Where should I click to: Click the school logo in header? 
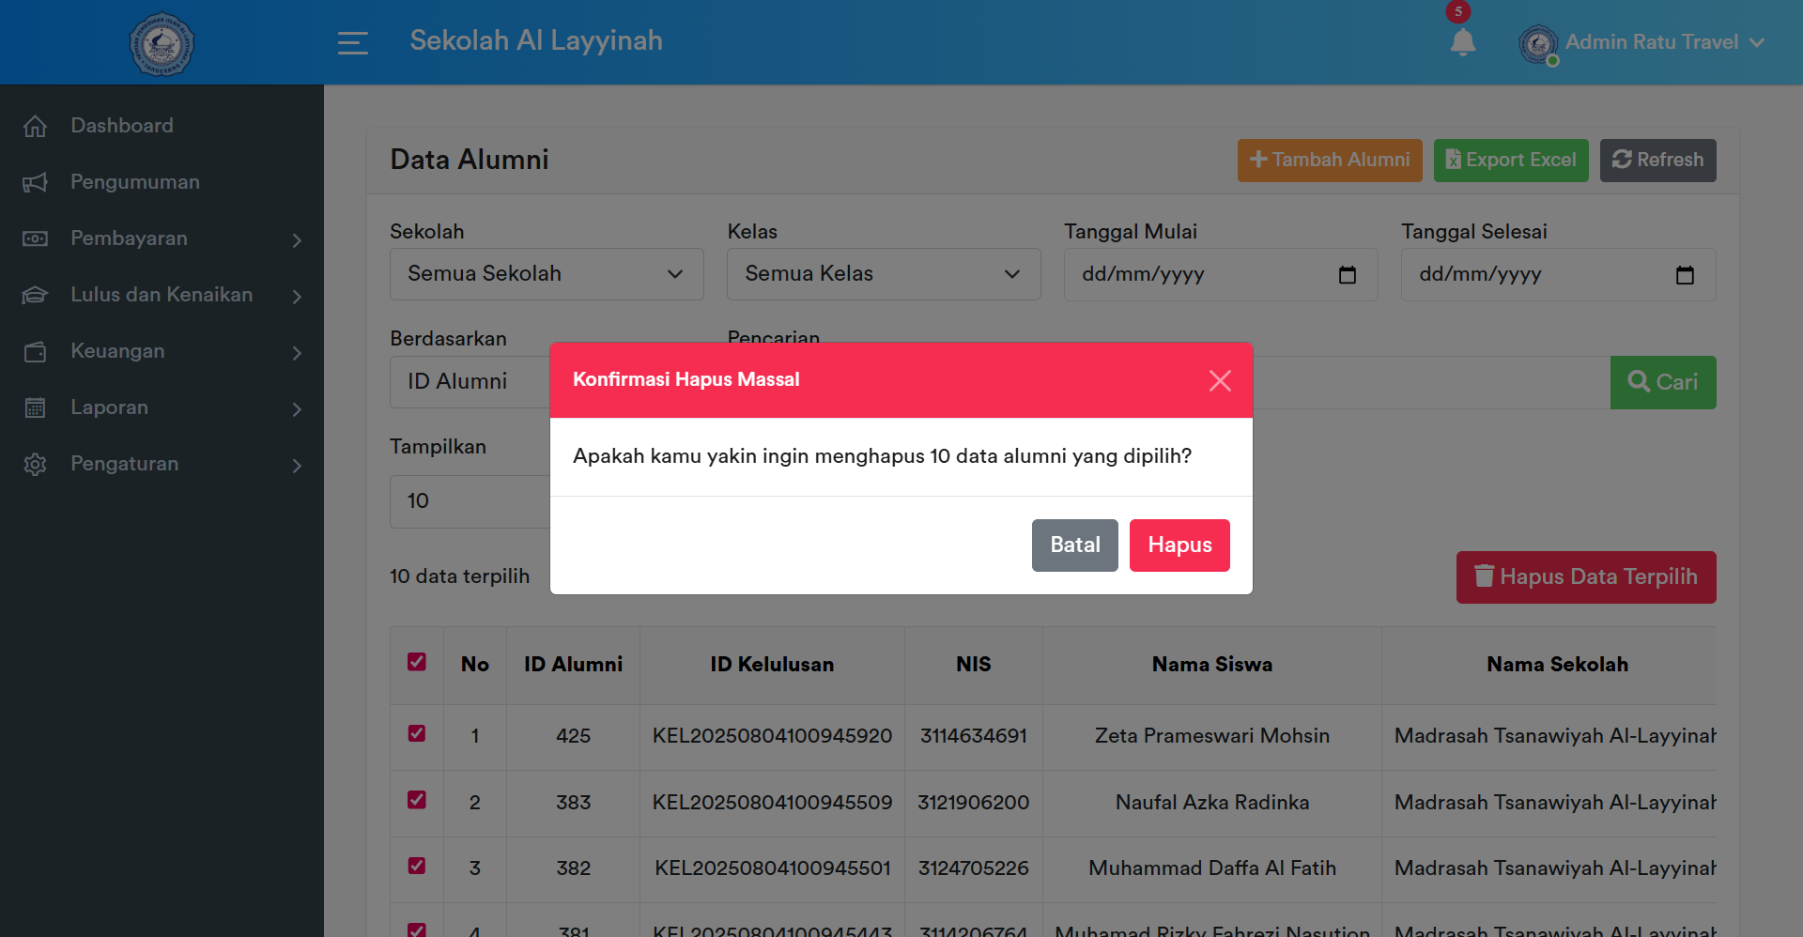(162, 43)
